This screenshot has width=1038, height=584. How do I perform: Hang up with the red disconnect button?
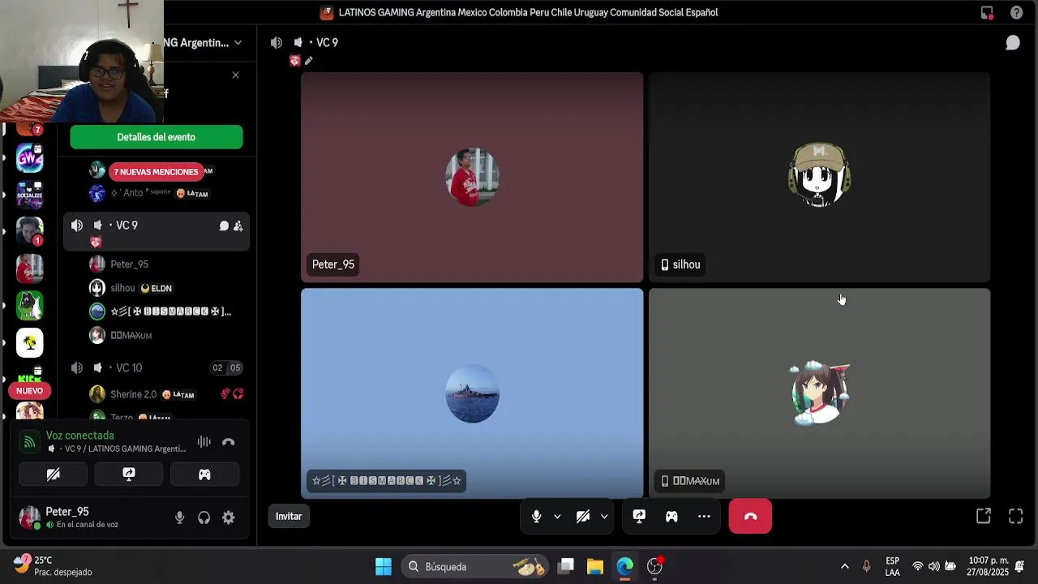[750, 516]
